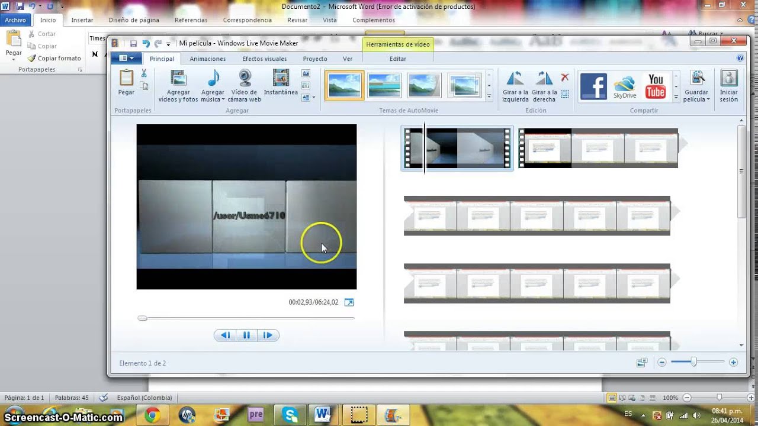
Task: Click the preview seek bar handle
Action: 142,318
